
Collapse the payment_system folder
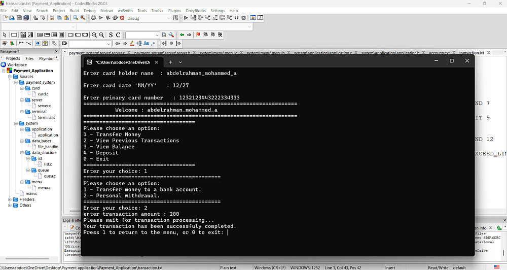pyautogui.click(x=16, y=82)
